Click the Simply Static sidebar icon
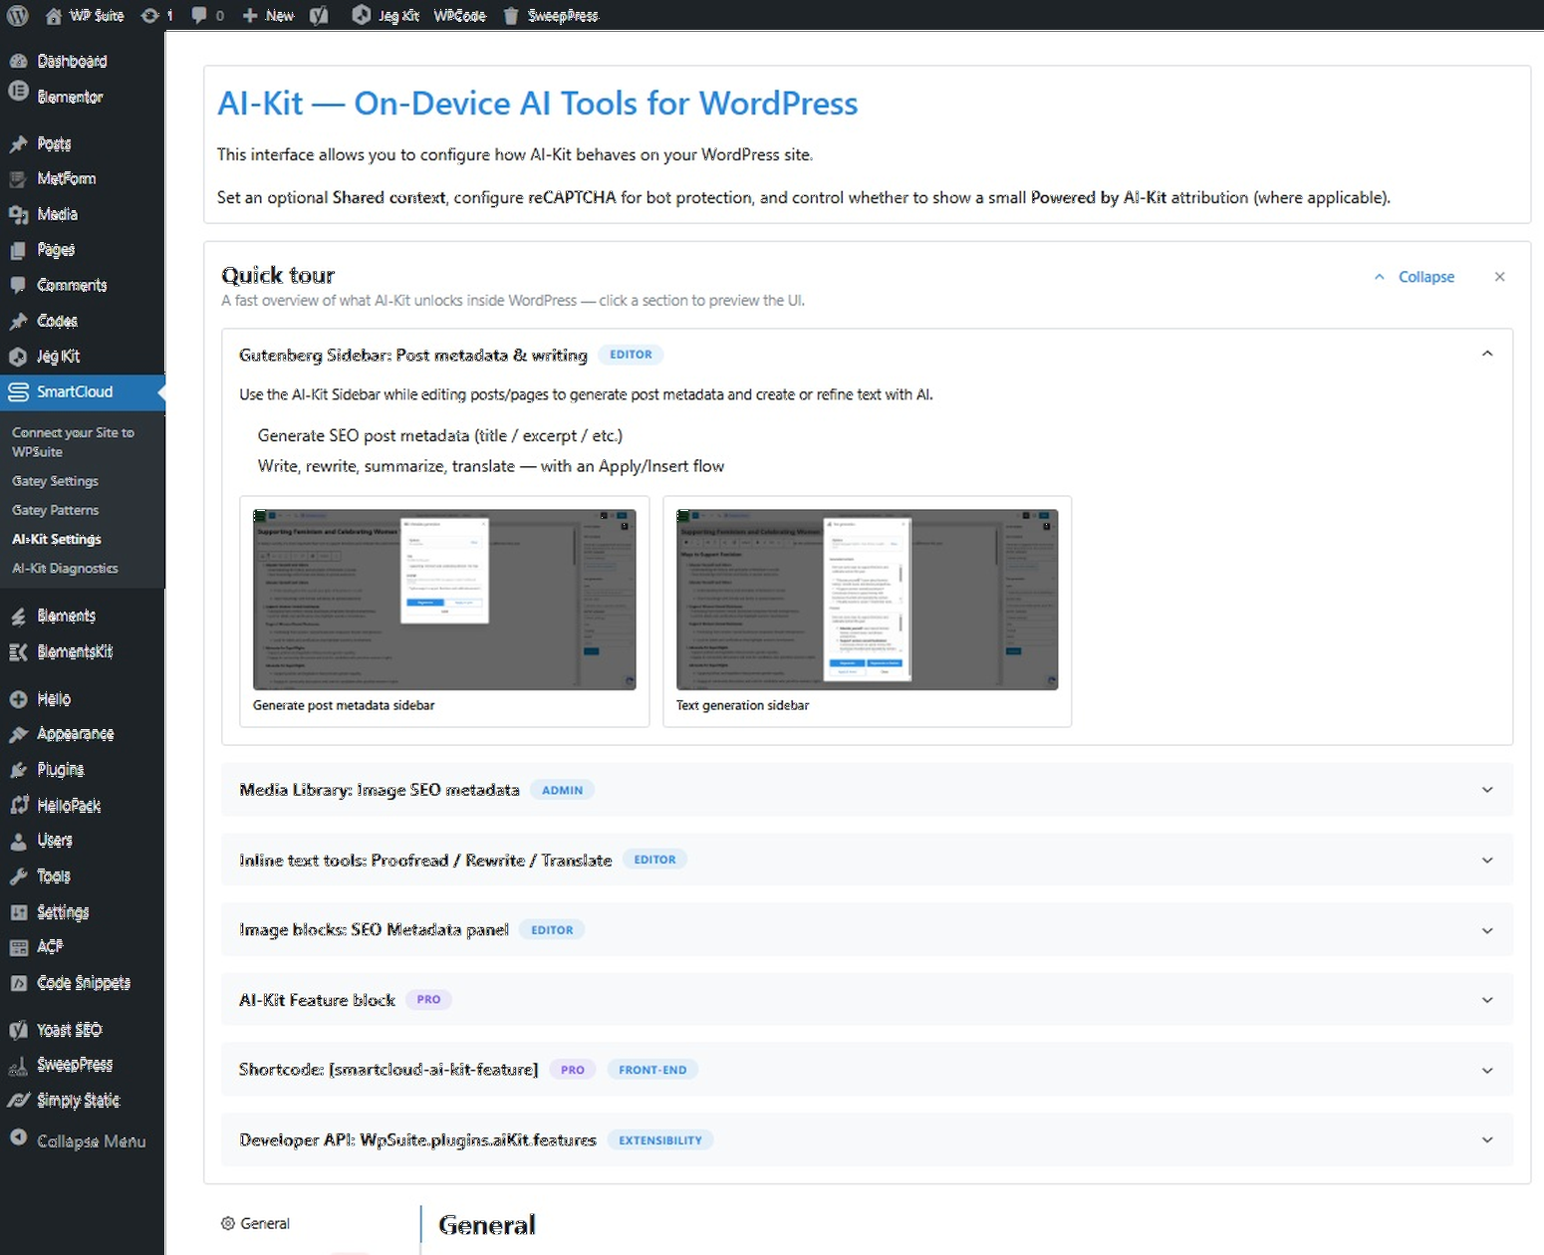Screen dimensions: 1544x1255 [x=18, y=1101]
